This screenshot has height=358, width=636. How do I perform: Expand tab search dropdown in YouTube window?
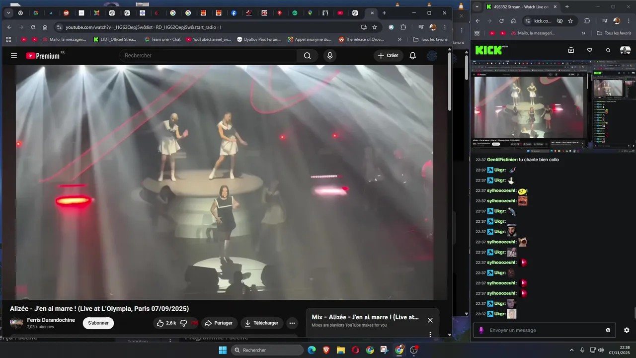(8, 13)
